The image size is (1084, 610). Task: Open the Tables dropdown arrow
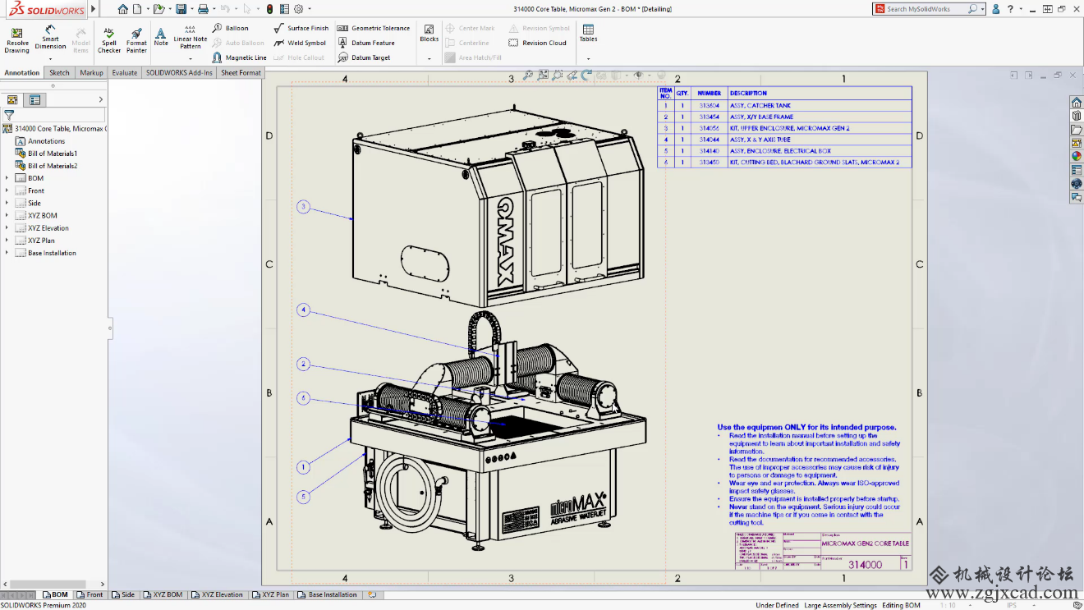coord(588,58)
